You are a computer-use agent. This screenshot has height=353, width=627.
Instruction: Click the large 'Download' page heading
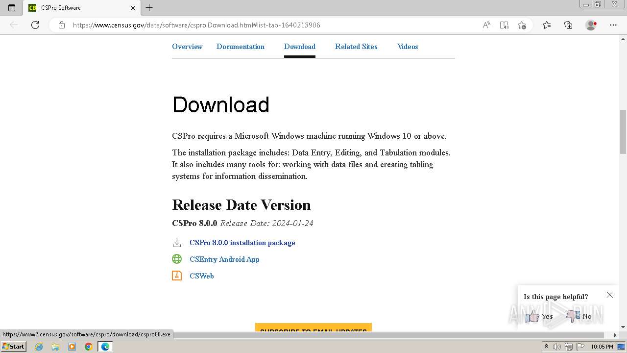221,105
